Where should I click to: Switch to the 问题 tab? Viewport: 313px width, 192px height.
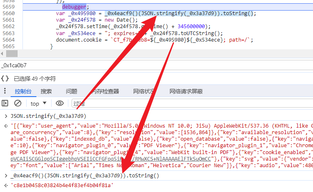pyautogui.click(x=72, y=91)
